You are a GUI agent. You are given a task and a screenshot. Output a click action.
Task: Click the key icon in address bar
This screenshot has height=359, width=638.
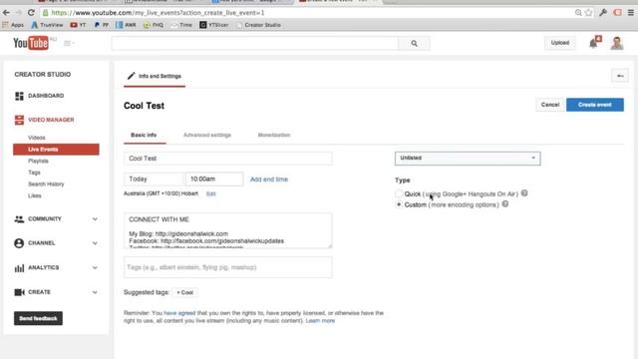tap(603, 13)
